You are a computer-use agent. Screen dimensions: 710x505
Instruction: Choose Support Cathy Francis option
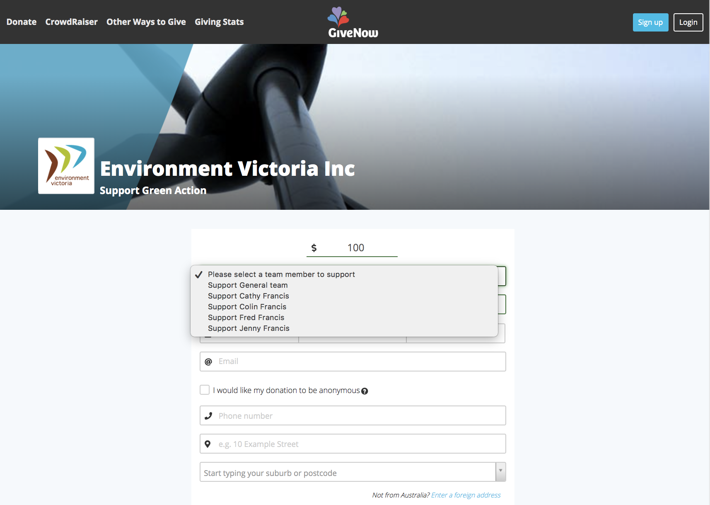[344, 296]
